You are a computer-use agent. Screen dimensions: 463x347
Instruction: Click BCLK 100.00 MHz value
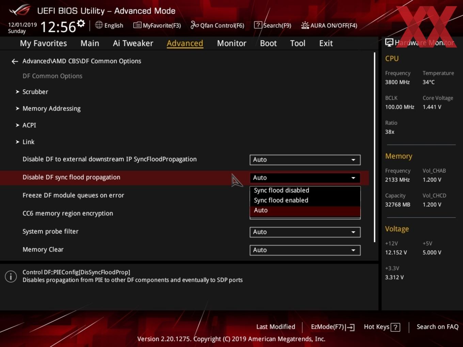point(400,107)
